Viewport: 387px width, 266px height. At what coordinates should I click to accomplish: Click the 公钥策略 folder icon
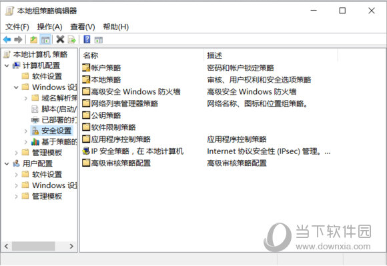86,115
